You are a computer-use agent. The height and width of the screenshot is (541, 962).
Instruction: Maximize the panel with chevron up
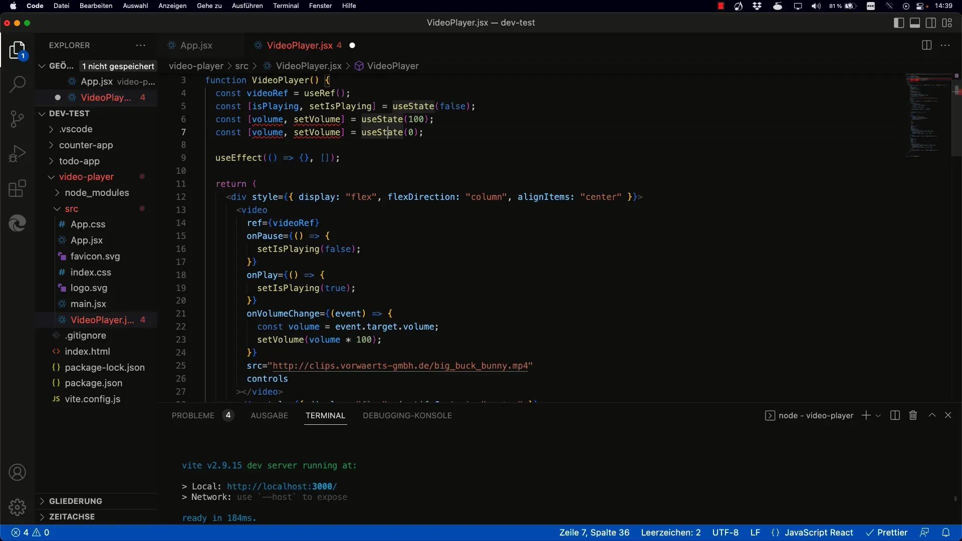pyautogui.click(x=932, y=415)
